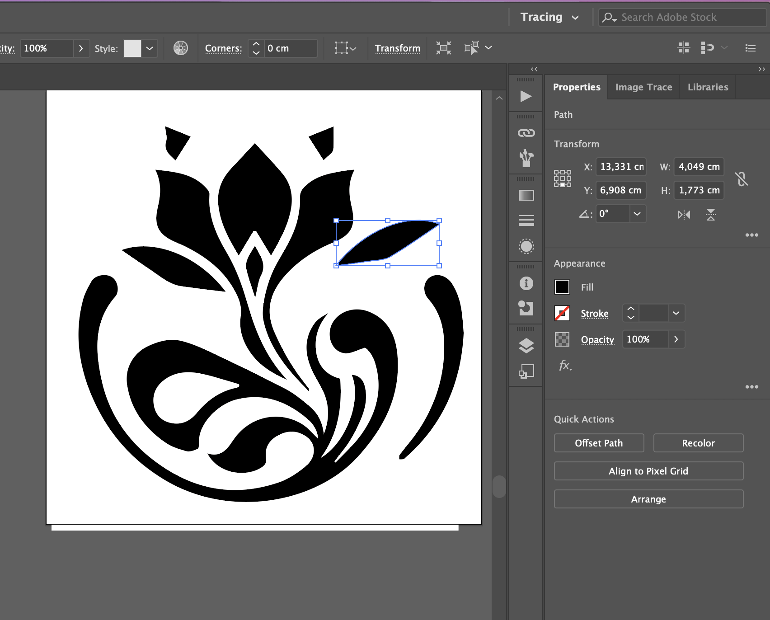The image size is (770, 620).
Task: Click the Offset Path button
Action: (599, 443)
